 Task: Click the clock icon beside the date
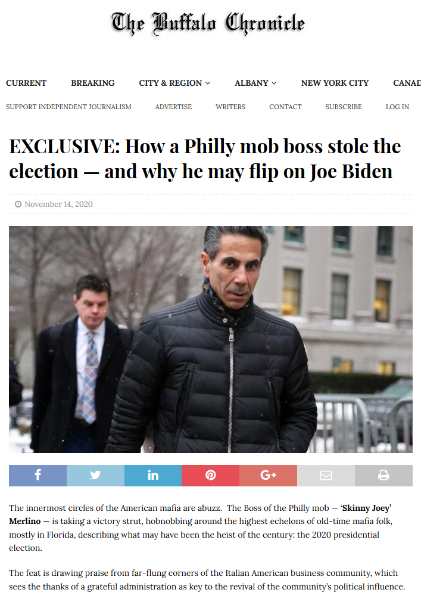click(x=18, y=204)
